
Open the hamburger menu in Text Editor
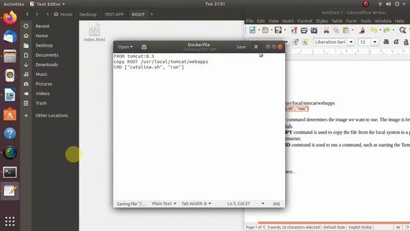point(256,47)
